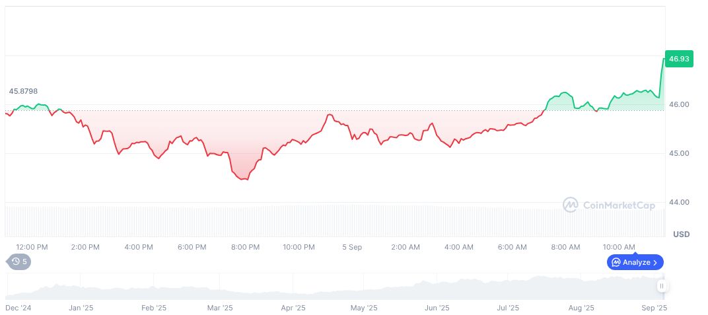708x315 pixels.
Task: Click the chevron arrow on Analyze
Action: pos(655,262)
